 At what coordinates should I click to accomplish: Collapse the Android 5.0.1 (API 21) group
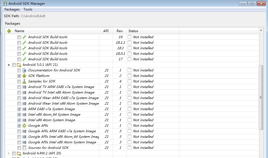9,65
